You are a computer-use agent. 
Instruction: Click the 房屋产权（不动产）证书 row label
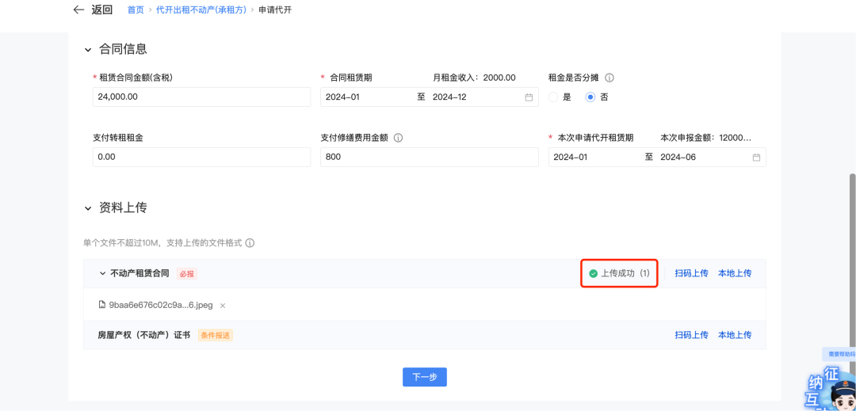pyautogui.click(x=144, y=335)
